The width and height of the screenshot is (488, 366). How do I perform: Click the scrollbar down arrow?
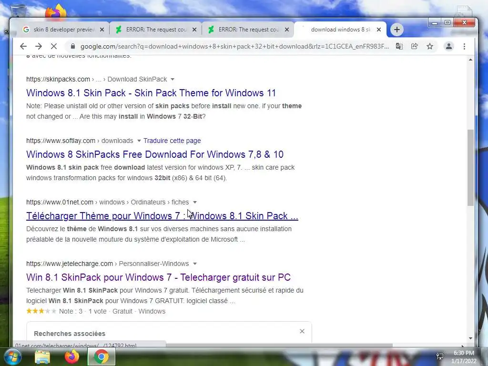click(470, 338)
